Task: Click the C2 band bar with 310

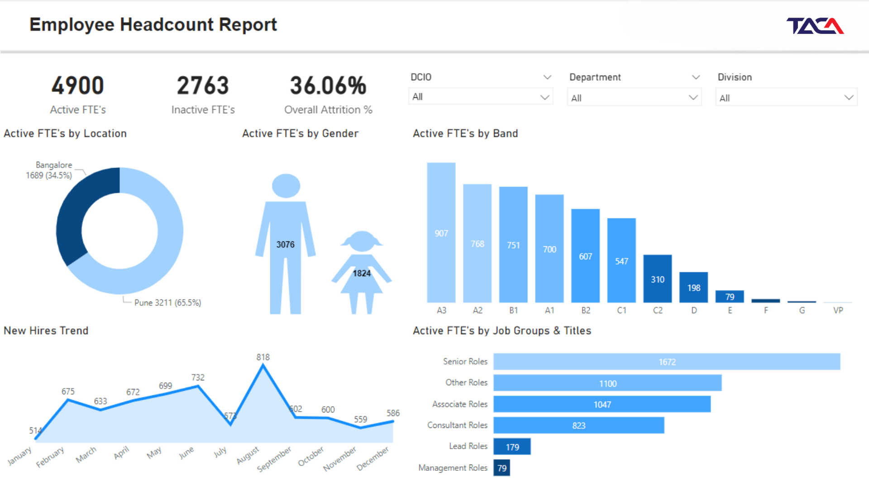Action: (658, 279)
